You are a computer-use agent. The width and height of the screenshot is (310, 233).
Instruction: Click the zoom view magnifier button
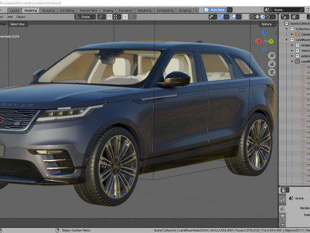pos(272,56)
